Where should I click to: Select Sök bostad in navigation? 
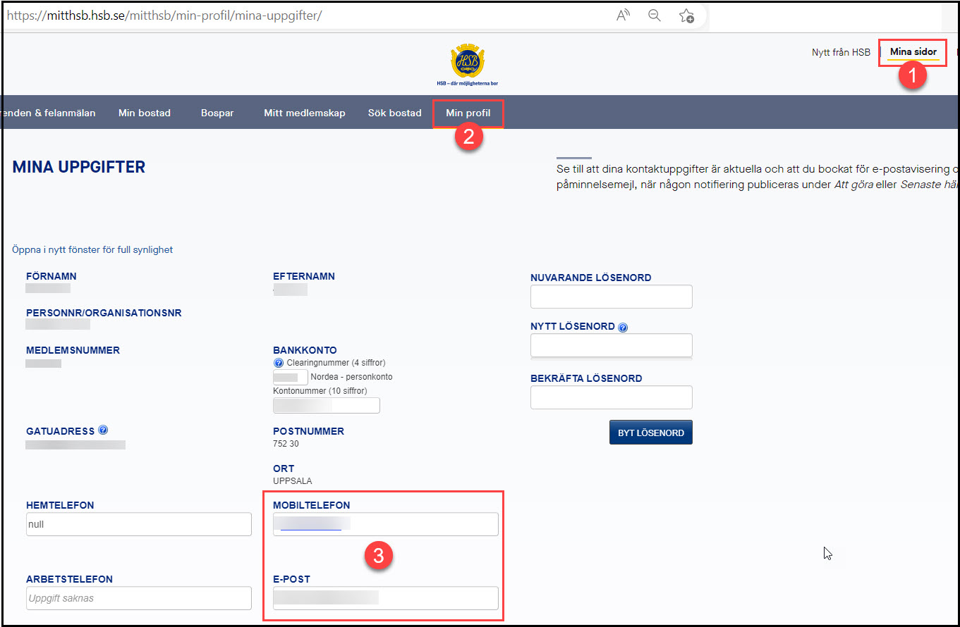pyautogui.click(x=395, y=113)
